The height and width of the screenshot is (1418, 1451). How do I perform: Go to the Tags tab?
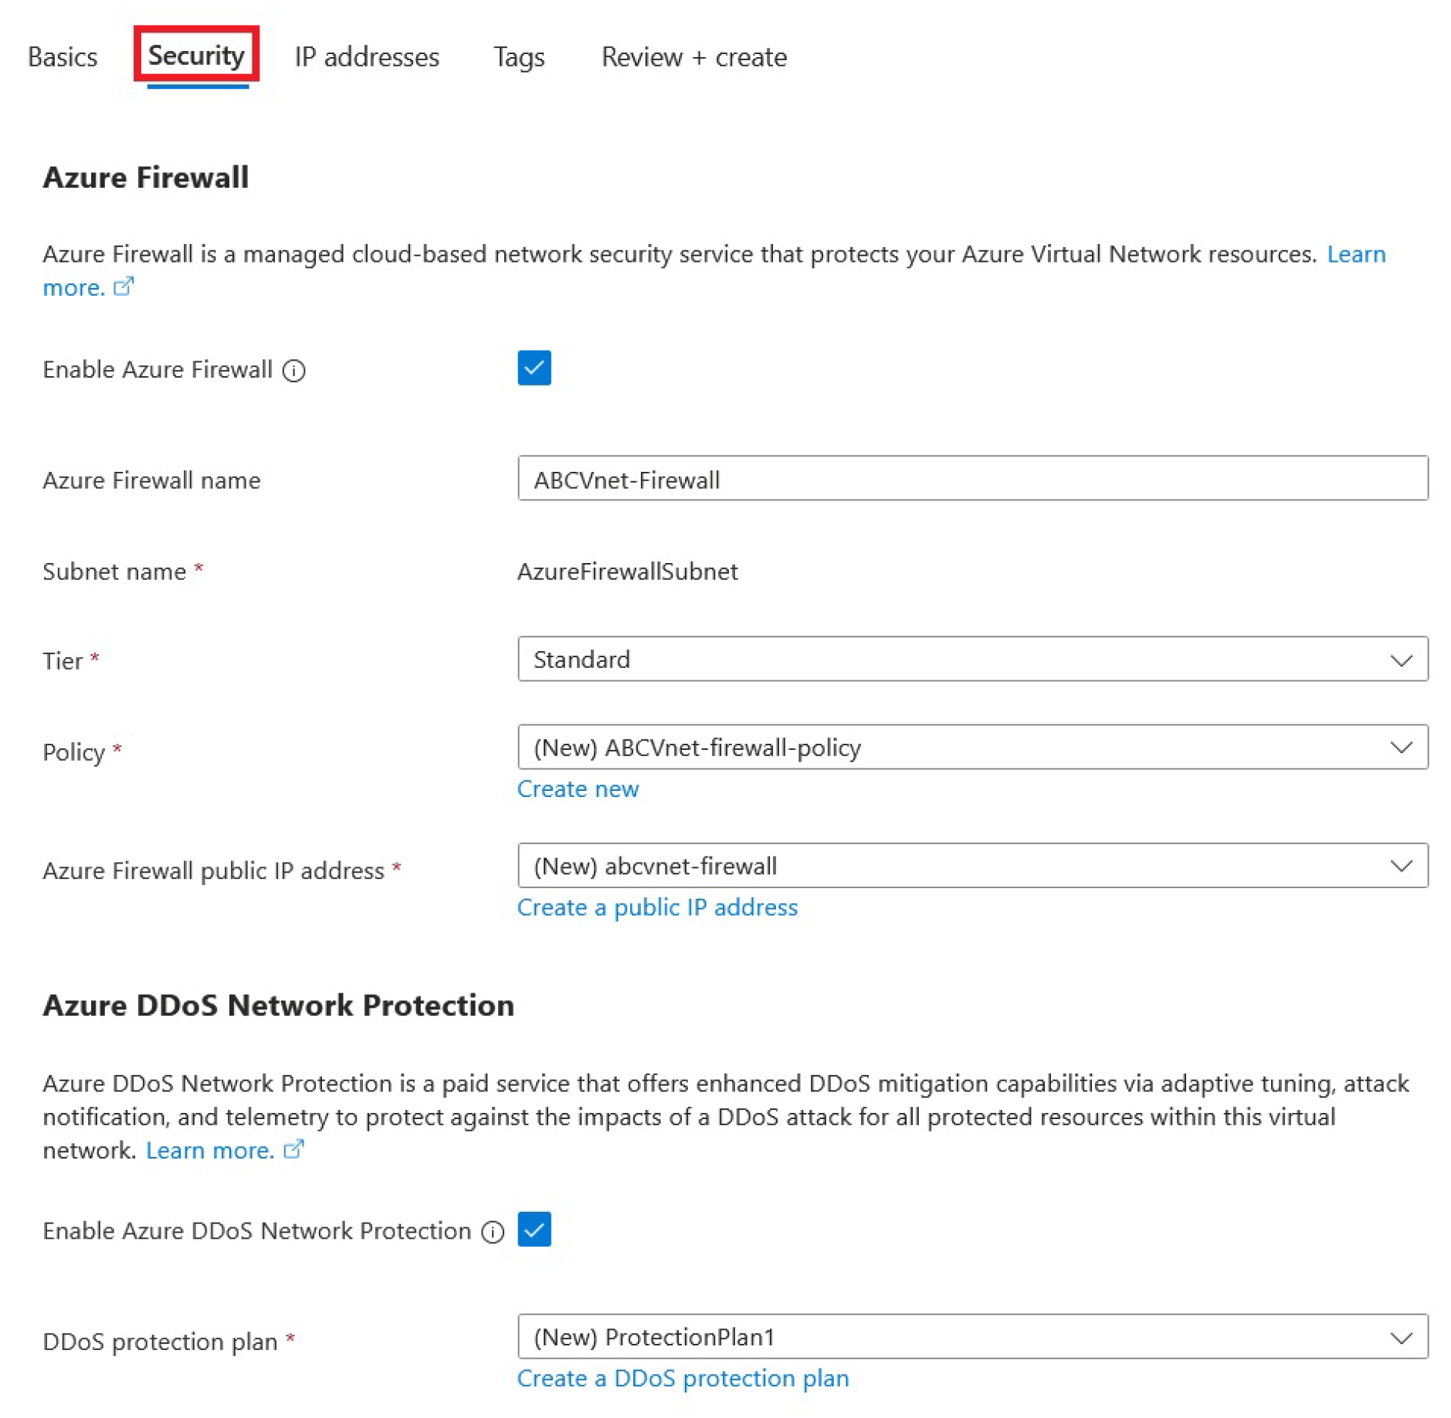tap(518, 57)
